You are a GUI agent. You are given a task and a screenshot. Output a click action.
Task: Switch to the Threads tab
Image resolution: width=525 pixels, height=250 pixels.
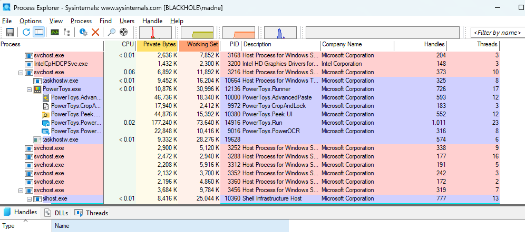click(91, 213)
